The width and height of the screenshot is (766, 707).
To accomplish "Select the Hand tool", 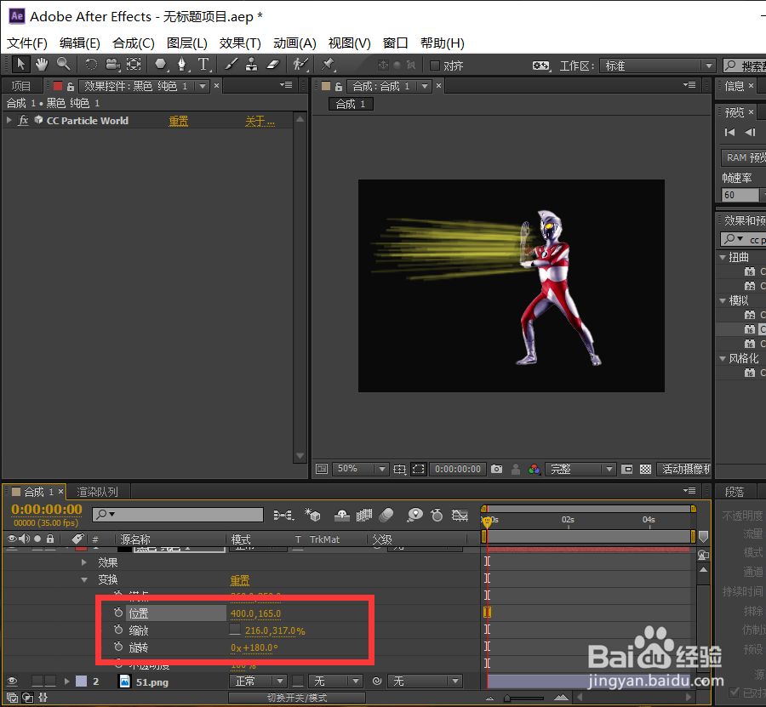I will coord(42,65).
